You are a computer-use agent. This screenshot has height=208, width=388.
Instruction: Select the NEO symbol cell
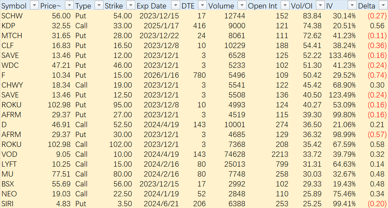(x=9, y=194)
